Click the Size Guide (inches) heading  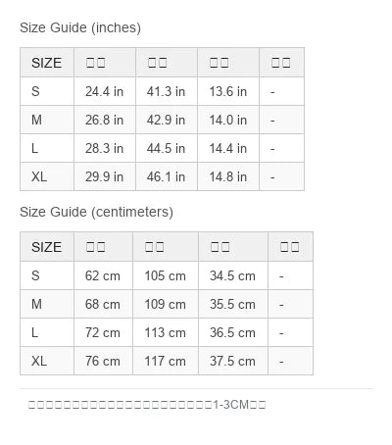click(x=80, y=27)
